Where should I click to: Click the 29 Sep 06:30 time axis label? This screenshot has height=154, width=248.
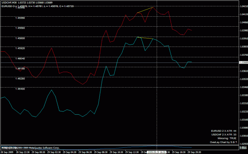(85, 152)
